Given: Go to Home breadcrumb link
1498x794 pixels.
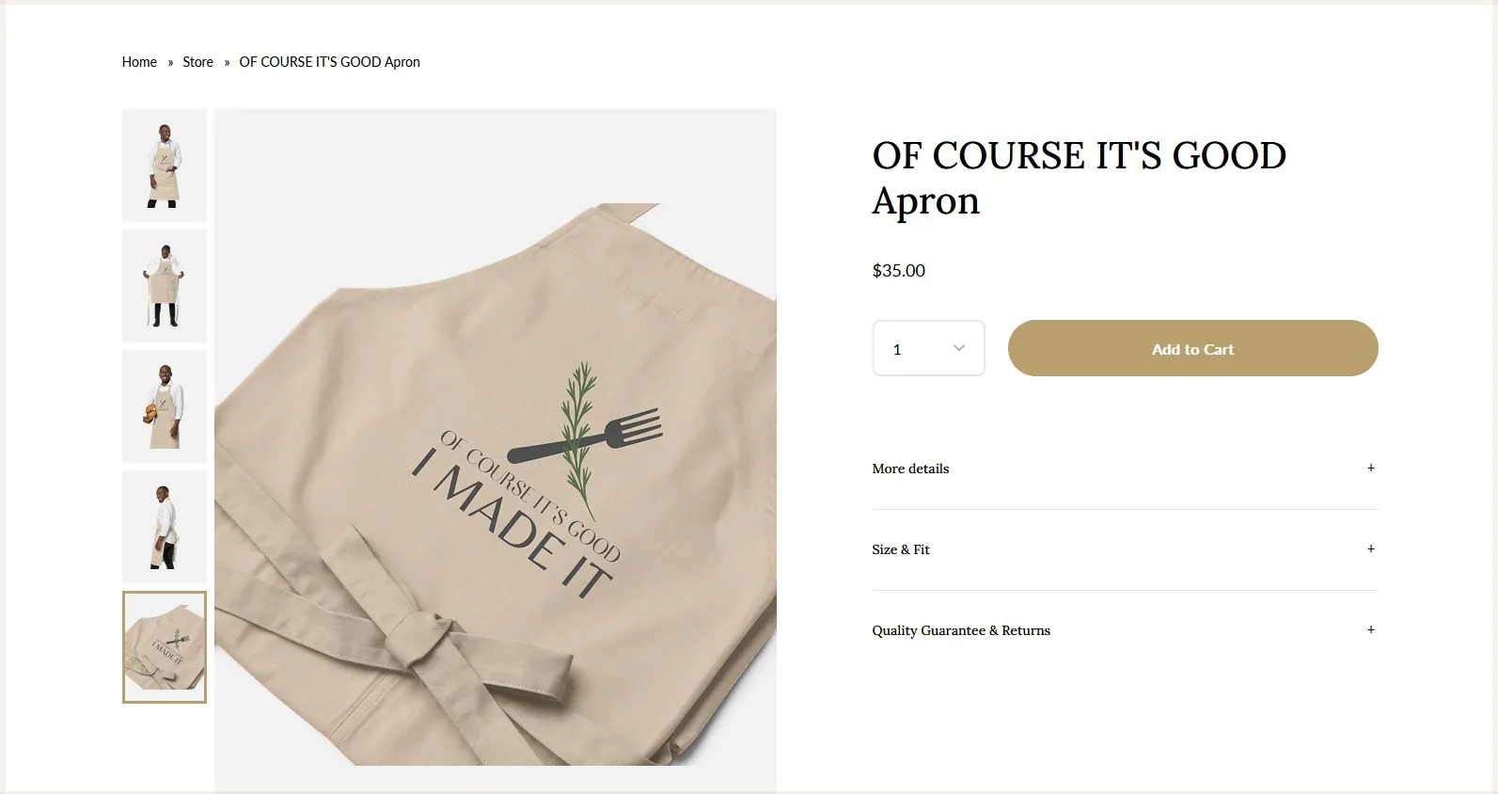Looking at the screenshot, I should pos(139,62).
